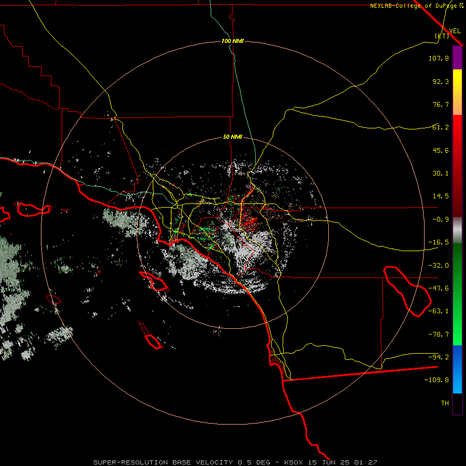Click the blue segment of velocity color bar
Image resolution: width=466 pixels, height=466 pixels.
457,369
